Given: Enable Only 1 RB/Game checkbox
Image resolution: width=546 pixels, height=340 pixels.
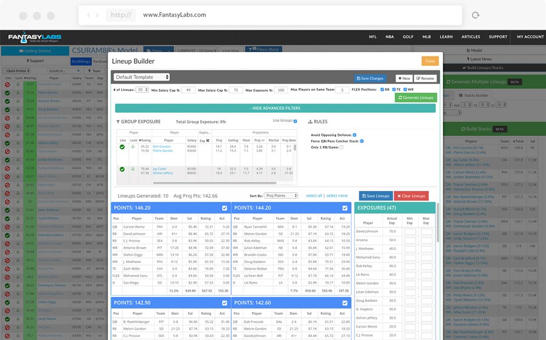Looking at the screenshot, I should pos(342,147).
